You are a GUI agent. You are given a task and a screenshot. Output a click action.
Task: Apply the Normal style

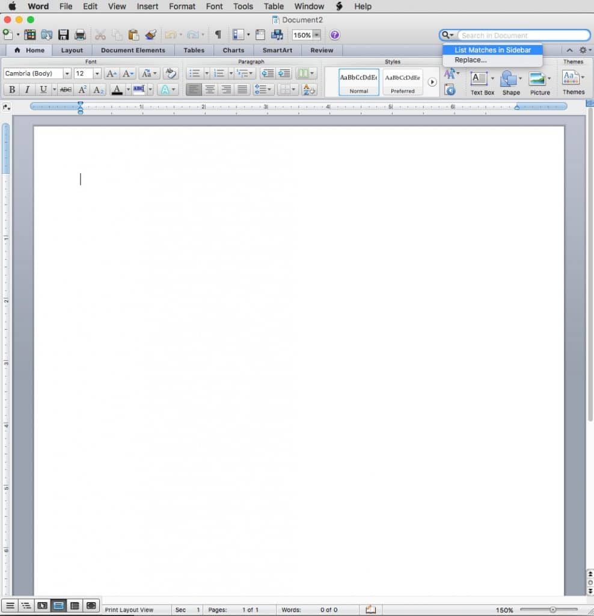[359, 82]
